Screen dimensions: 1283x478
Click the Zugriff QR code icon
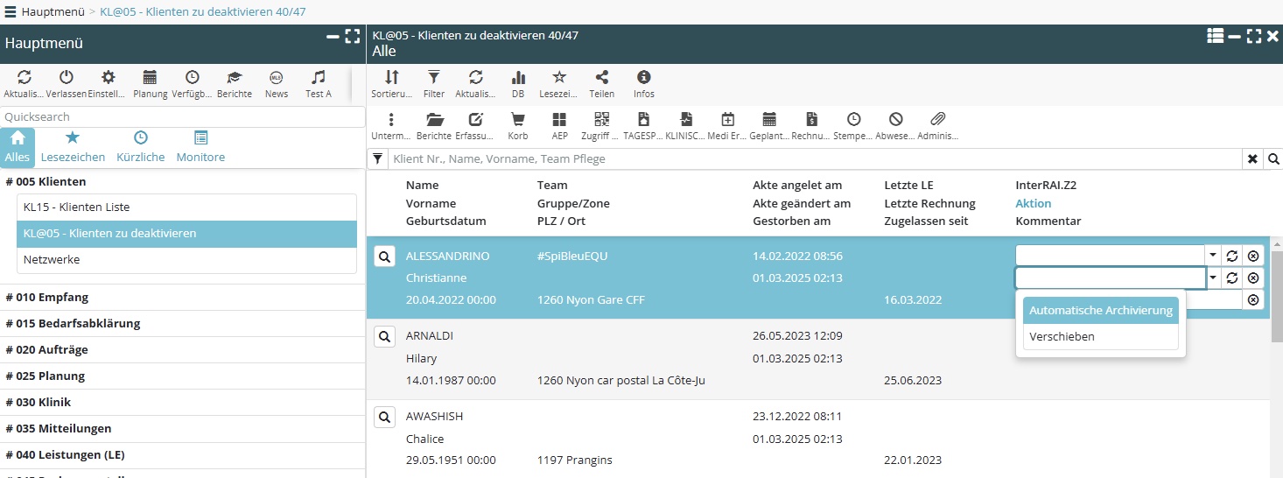pos(601,121)
